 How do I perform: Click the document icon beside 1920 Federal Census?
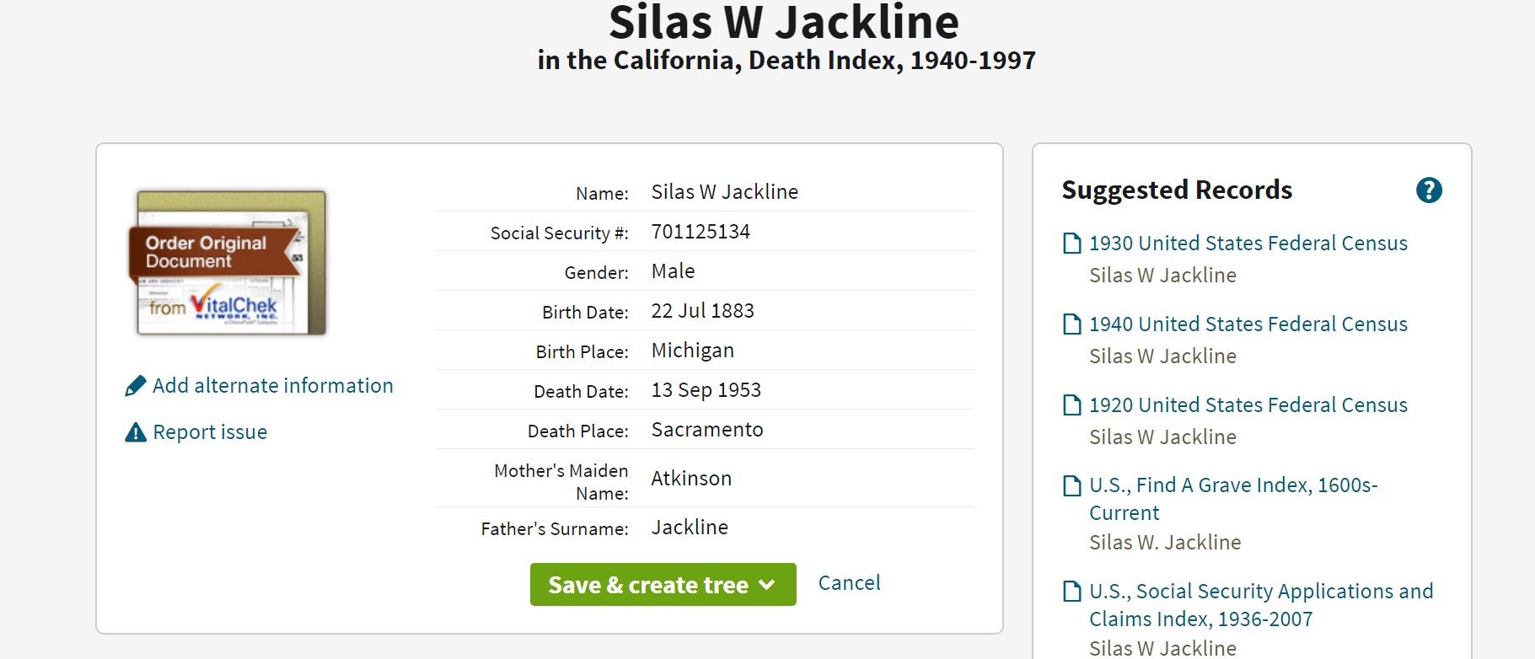point(1072,405)
